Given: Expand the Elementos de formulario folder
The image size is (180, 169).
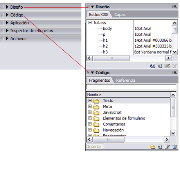Looking at the screenshot, I should [x=90, y=118].
